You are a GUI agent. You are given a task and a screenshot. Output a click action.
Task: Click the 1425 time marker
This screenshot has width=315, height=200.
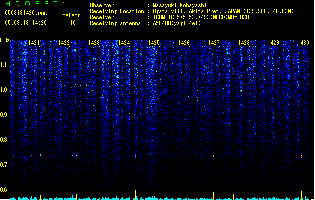tap(154, 43)
